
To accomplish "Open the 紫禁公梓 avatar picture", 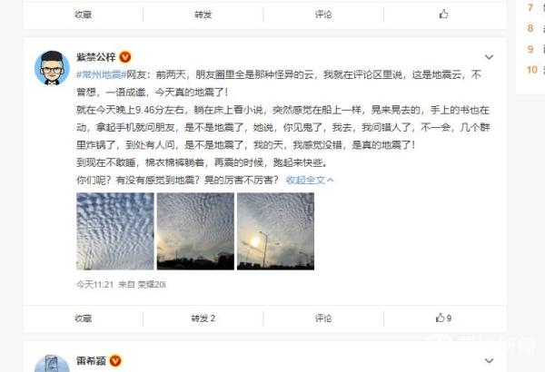I will 52,68.
